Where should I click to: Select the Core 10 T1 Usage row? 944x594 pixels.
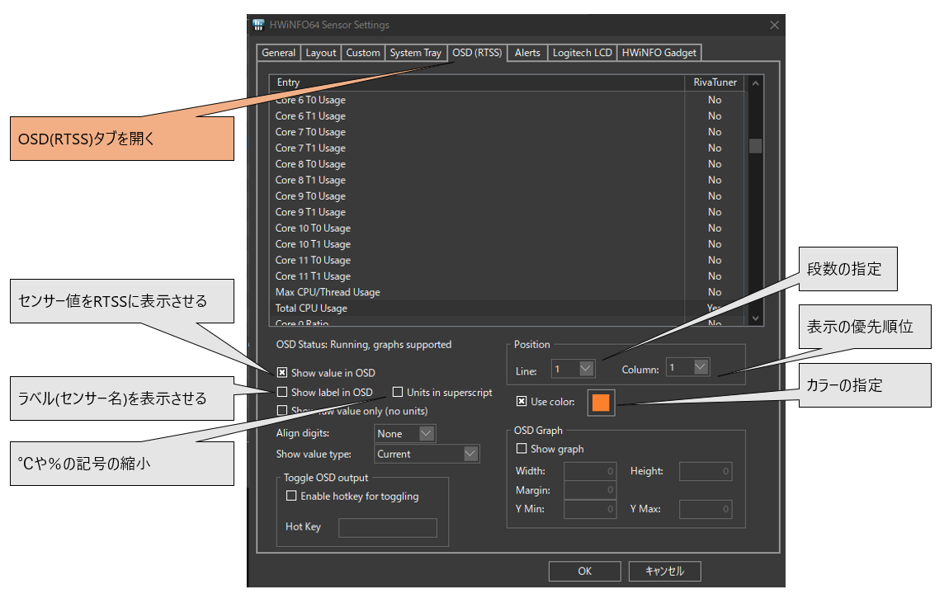pyautogui.click(x=507, y=244)
